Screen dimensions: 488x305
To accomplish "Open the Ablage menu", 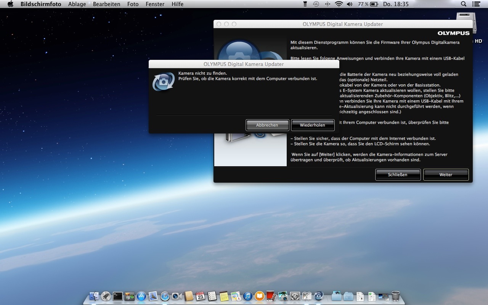I will 77,4.
